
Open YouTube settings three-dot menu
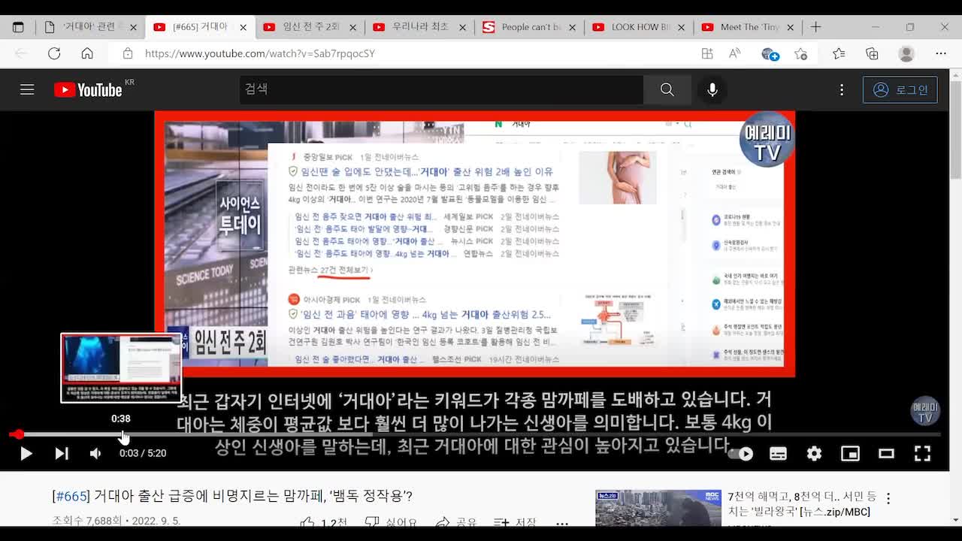pyautogui.click(x=842, y=89)
